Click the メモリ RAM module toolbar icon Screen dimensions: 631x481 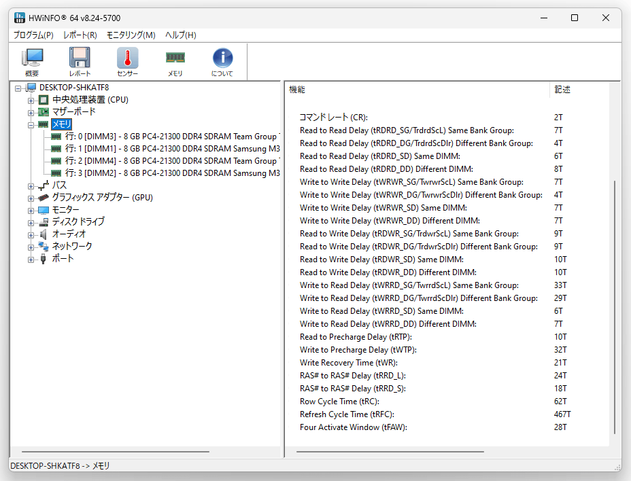click(x=175, y=62)
